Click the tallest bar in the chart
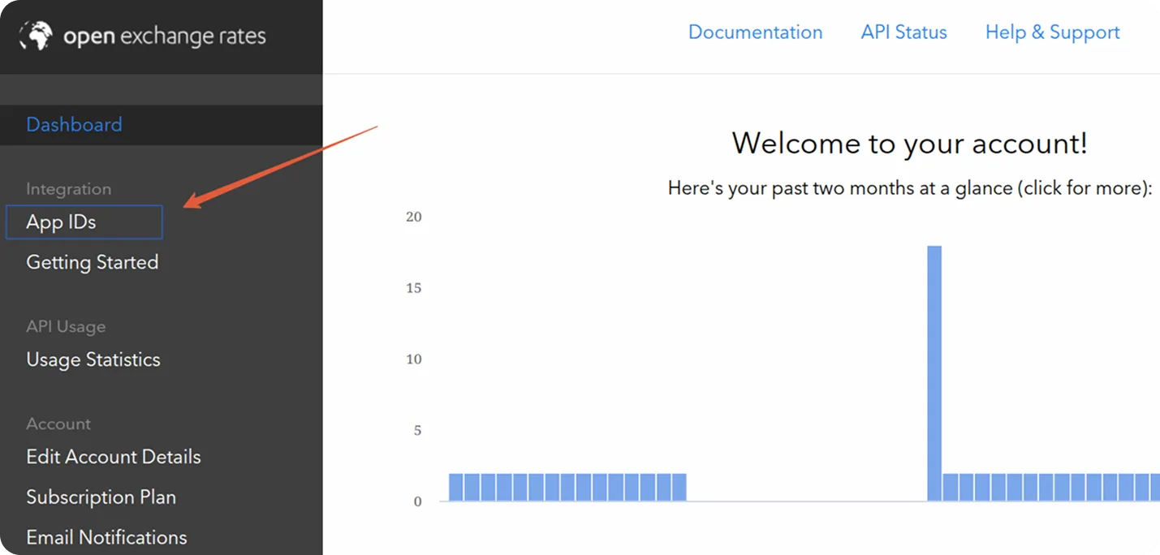The height and width of the screenshot is (555, 1160). click(934, 373)
